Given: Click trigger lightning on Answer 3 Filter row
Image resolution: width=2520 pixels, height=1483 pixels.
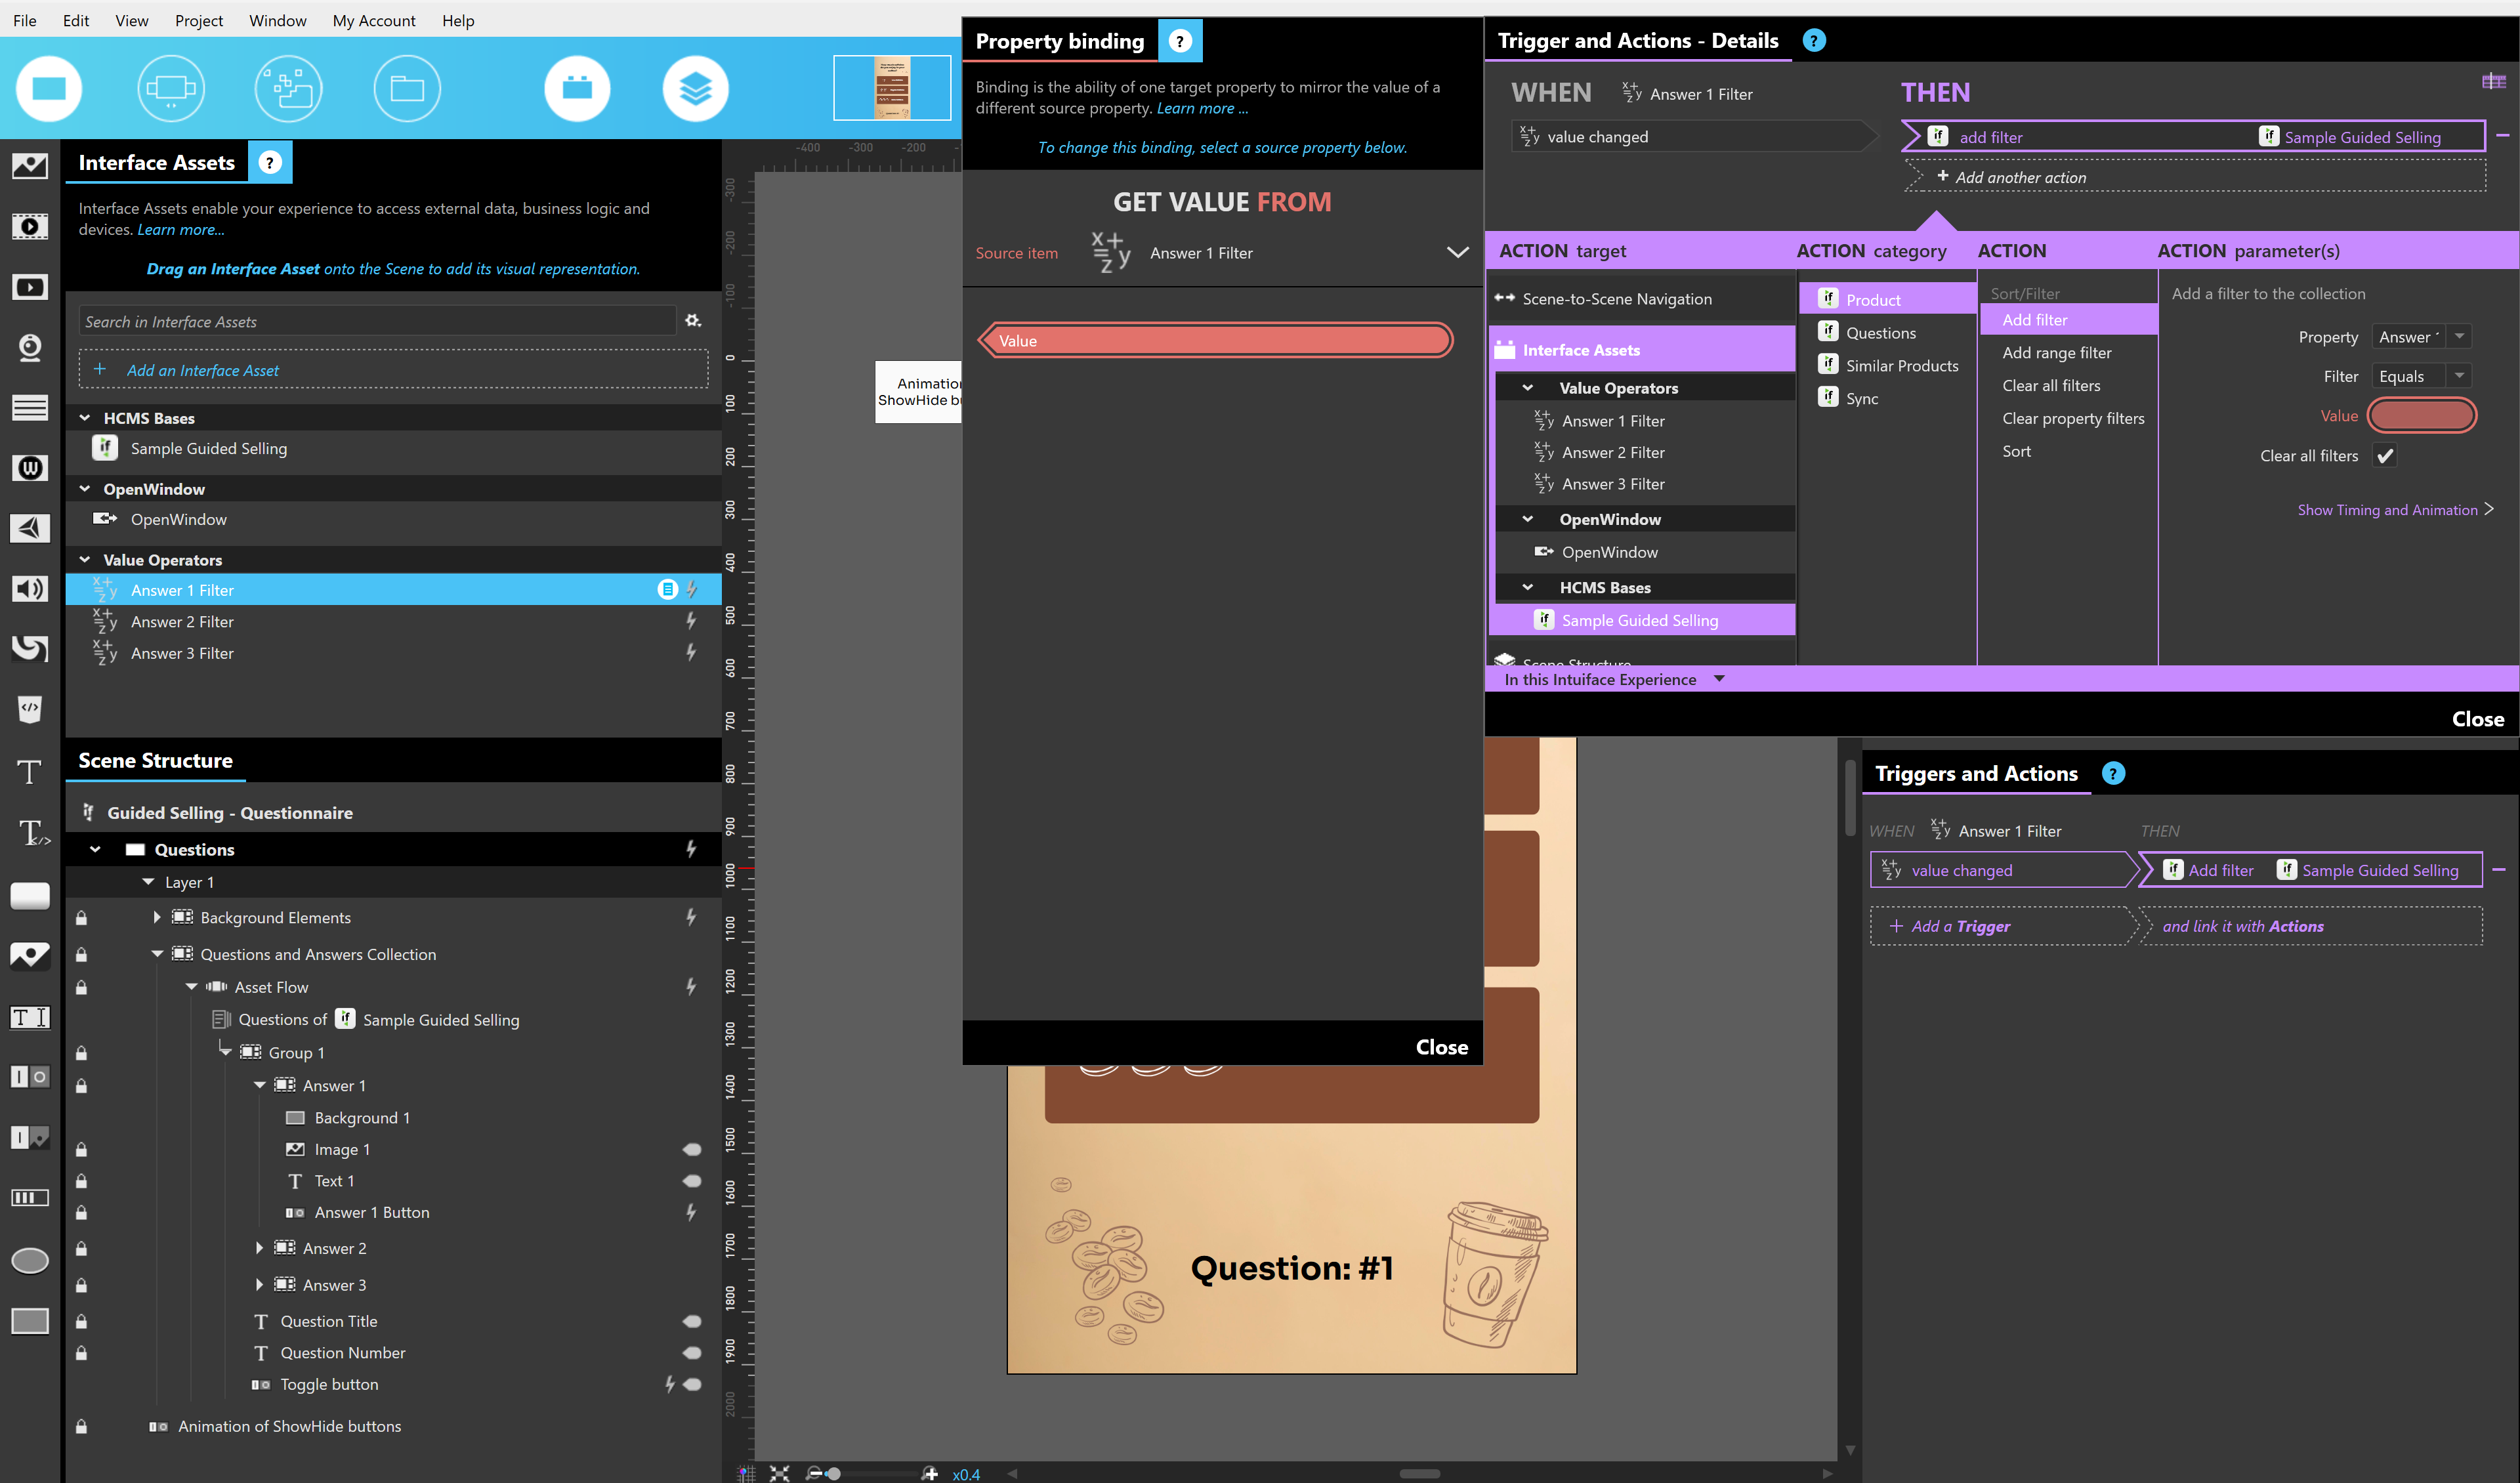Looking at the screenshot, I should coord(691,653).
